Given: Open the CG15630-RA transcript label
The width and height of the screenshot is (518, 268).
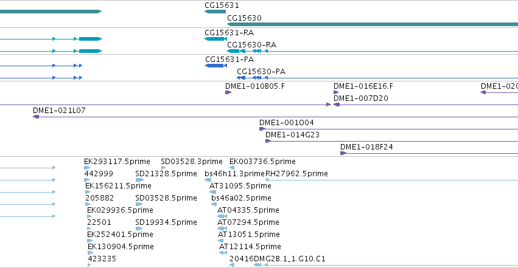Looking at the screenshot, I should pos(252,45).
